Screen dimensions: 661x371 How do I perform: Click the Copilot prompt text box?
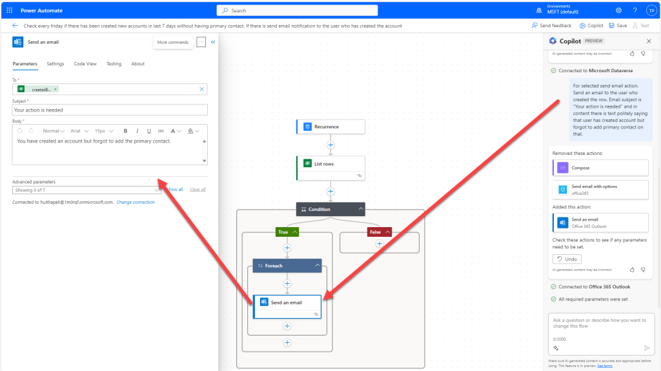[599, 327]
